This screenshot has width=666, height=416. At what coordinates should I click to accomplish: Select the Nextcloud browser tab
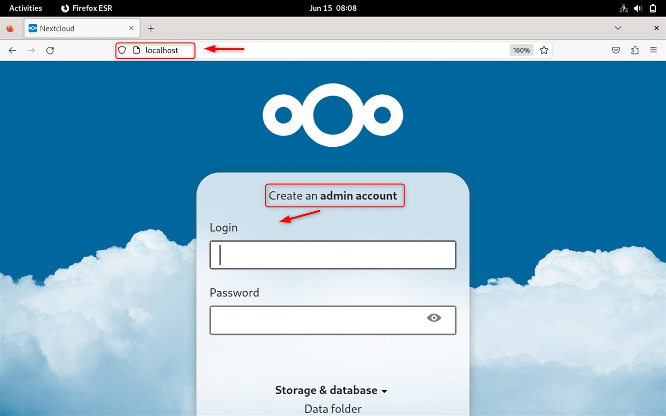[x=82, y=28]
